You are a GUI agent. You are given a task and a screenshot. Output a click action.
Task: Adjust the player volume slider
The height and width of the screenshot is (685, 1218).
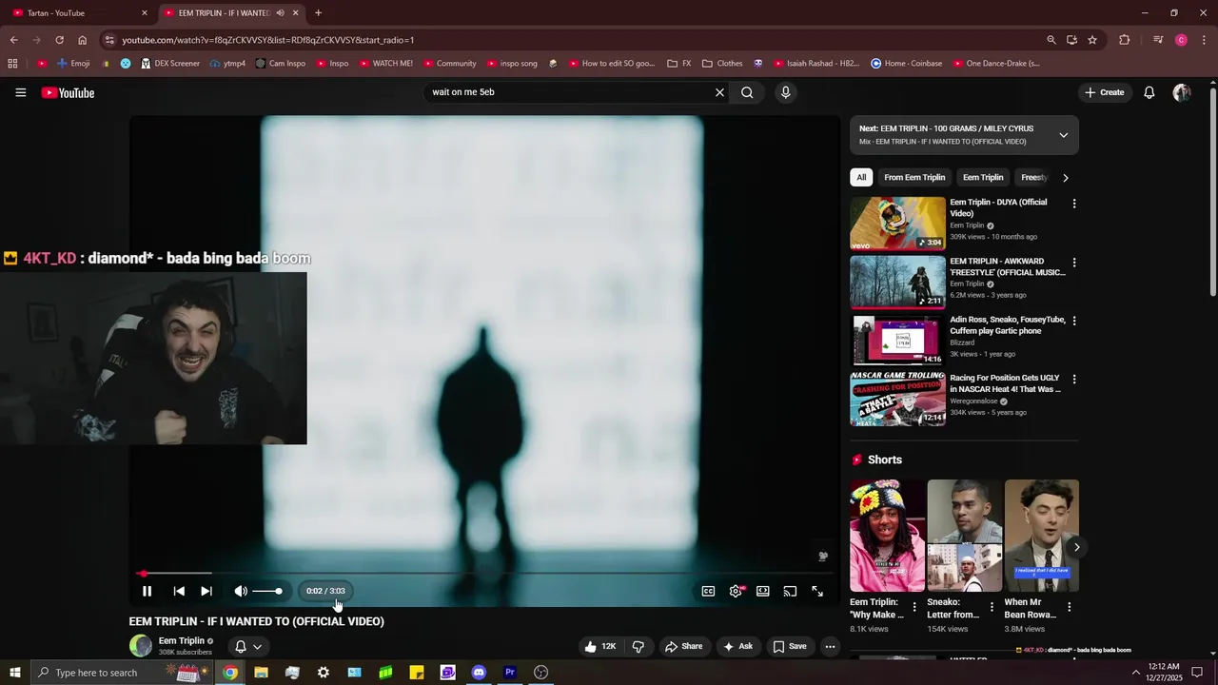(x=267, y=591)
